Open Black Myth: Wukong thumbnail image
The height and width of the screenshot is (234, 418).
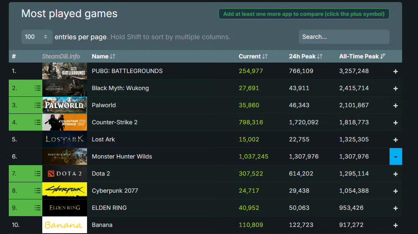pyautogui.click(x=64, y=88)
